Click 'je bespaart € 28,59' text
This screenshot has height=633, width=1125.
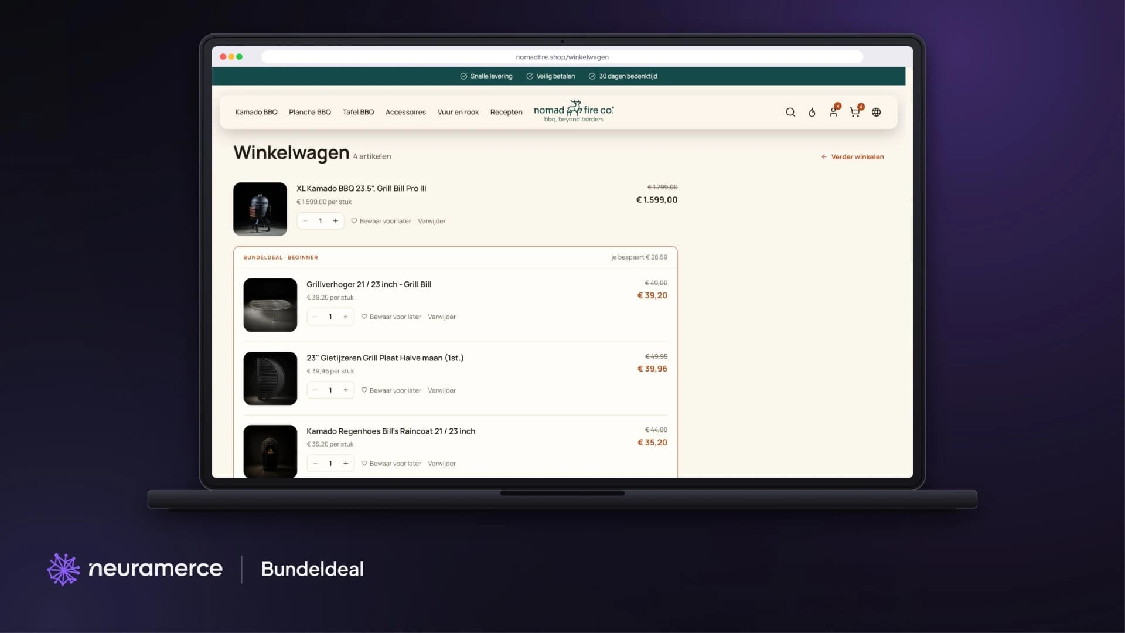click(x=639, y=257)
